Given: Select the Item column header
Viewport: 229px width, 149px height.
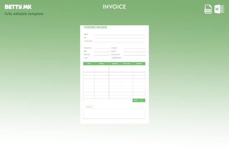Looking at the screenshot, I should [x=89, y=64].
